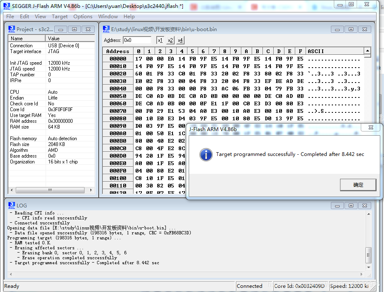
Task: Select x1 byte display mode
Action: 160,40
